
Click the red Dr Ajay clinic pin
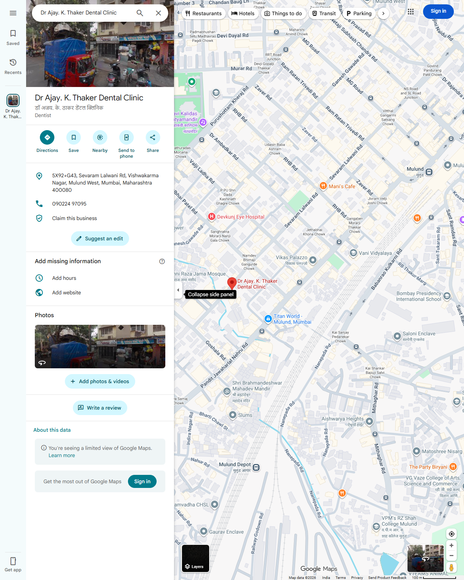coord(232,283)
